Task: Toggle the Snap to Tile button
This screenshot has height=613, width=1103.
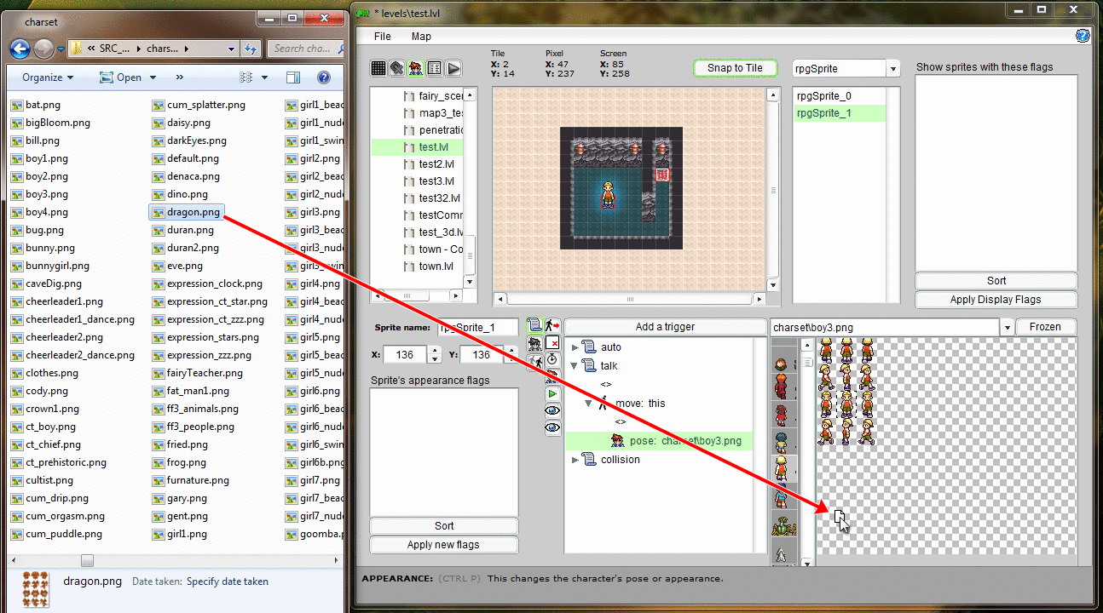Action: point(735,68)
